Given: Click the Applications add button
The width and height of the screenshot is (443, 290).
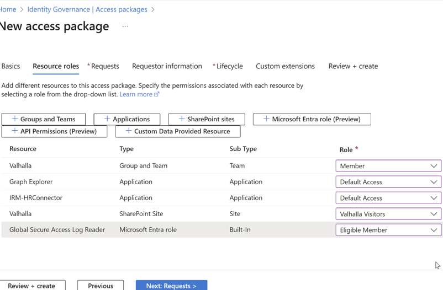Looking at the screenshot, I should click(x=127, y=119).
